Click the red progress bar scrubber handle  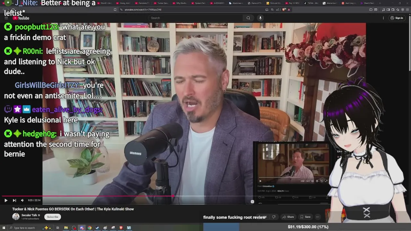(173, 196)
